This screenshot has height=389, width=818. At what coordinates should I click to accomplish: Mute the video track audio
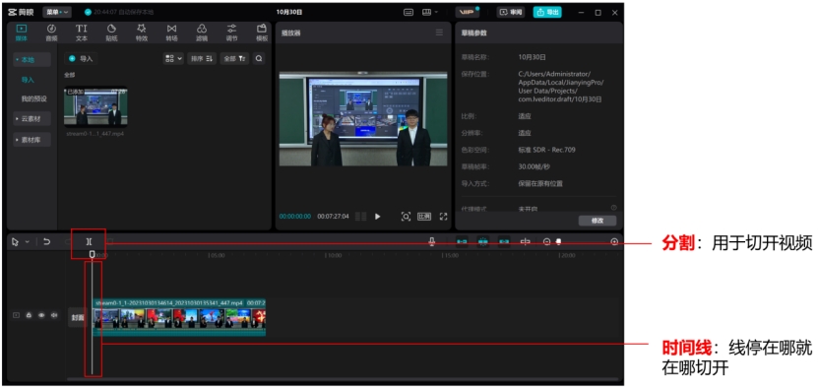[54, 315]
